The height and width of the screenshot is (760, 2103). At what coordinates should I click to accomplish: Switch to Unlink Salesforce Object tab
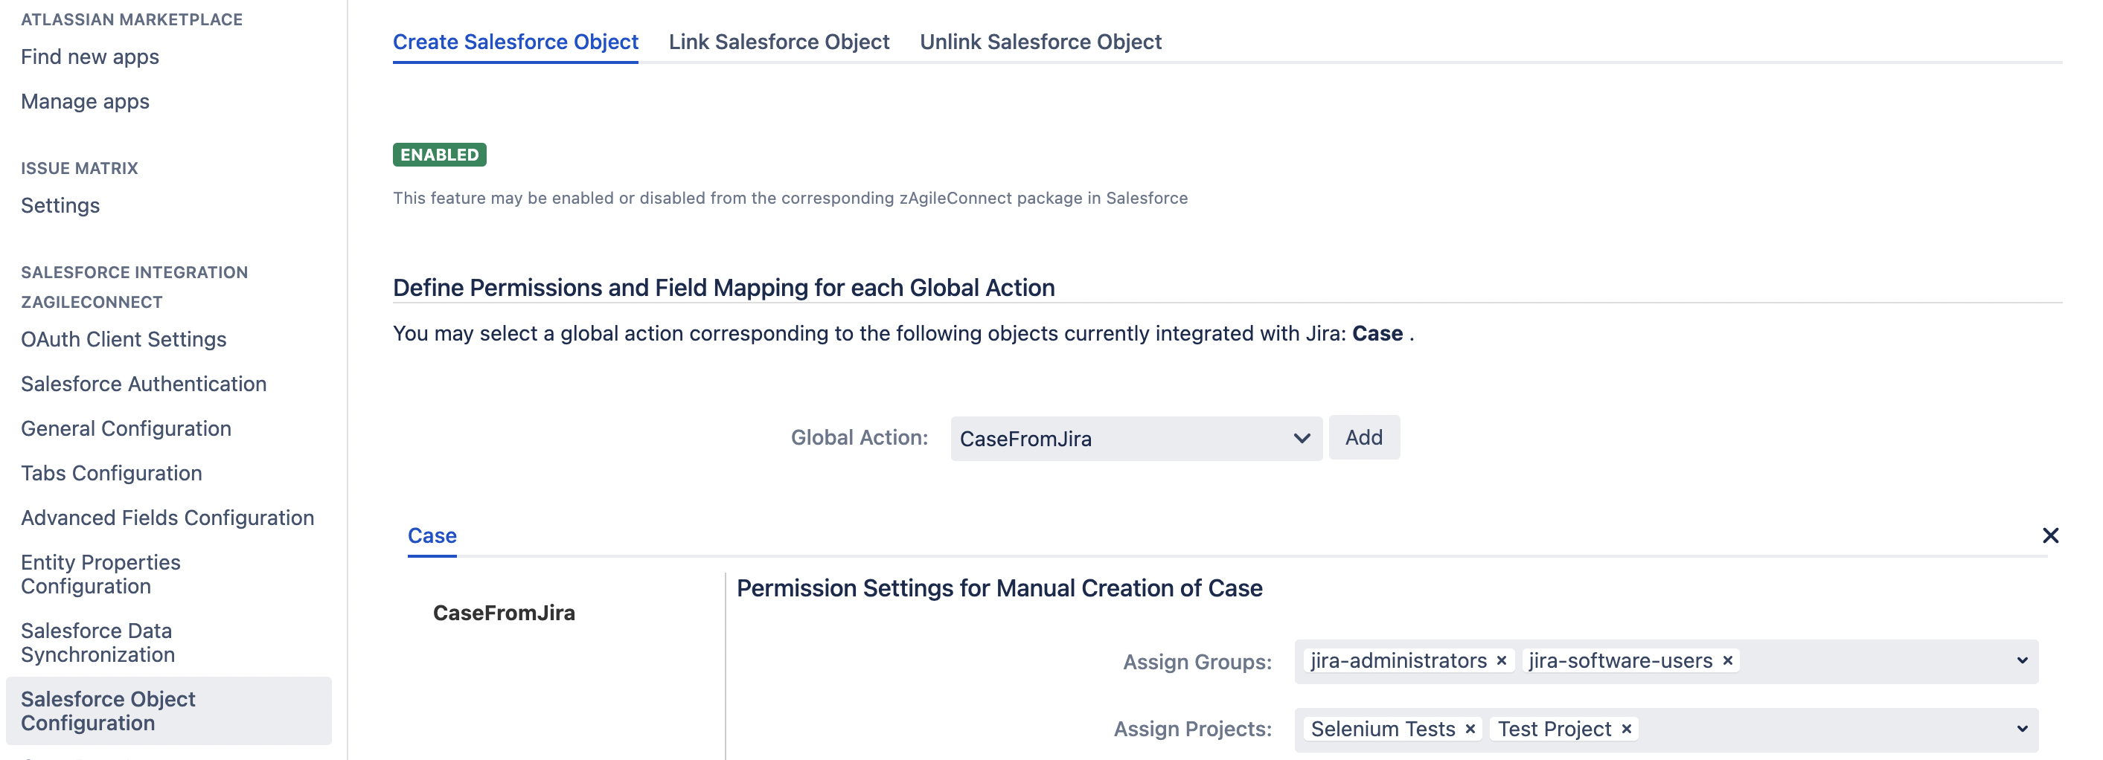(x=1040, y=42)
